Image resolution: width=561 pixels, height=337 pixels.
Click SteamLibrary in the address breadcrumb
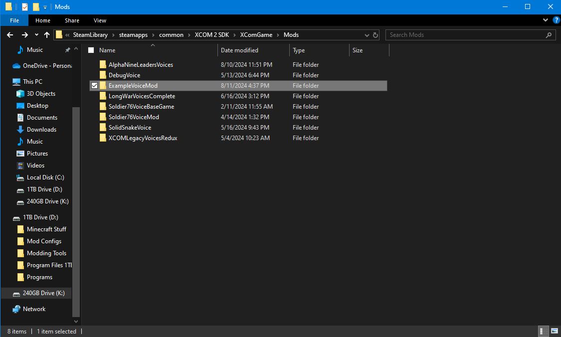90,35
